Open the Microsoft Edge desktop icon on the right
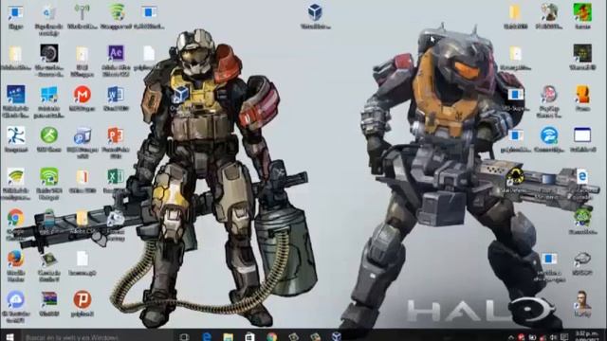The width and height of the screenshot is (607, 341). (581, 177)
